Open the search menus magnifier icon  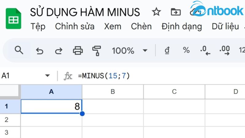click(x=19, y=50)
